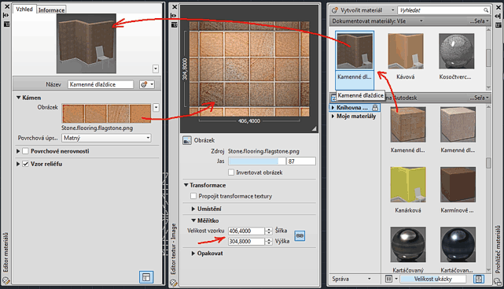Expand the Umístění section

click(x=193, y=209)
